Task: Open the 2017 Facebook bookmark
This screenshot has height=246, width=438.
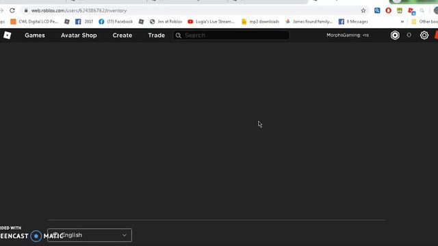Action: click(x=84, y=21)
